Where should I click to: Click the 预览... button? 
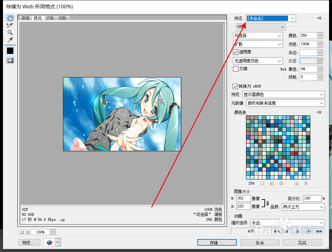pos(29,243)
